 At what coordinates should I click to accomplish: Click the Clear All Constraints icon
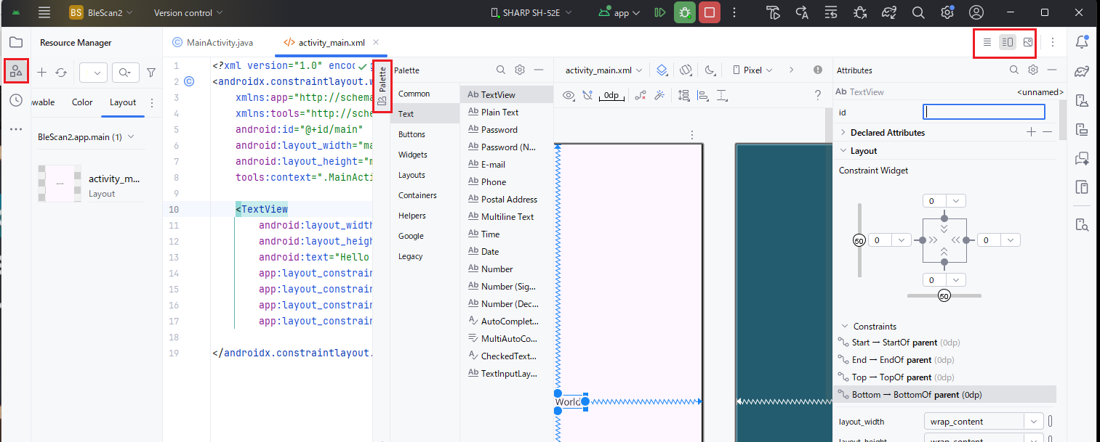click(x=640, y=95)
